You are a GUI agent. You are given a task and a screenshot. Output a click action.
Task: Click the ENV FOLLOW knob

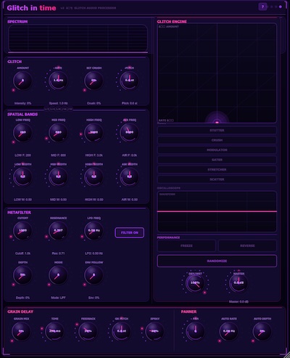(x=94, y=275)
